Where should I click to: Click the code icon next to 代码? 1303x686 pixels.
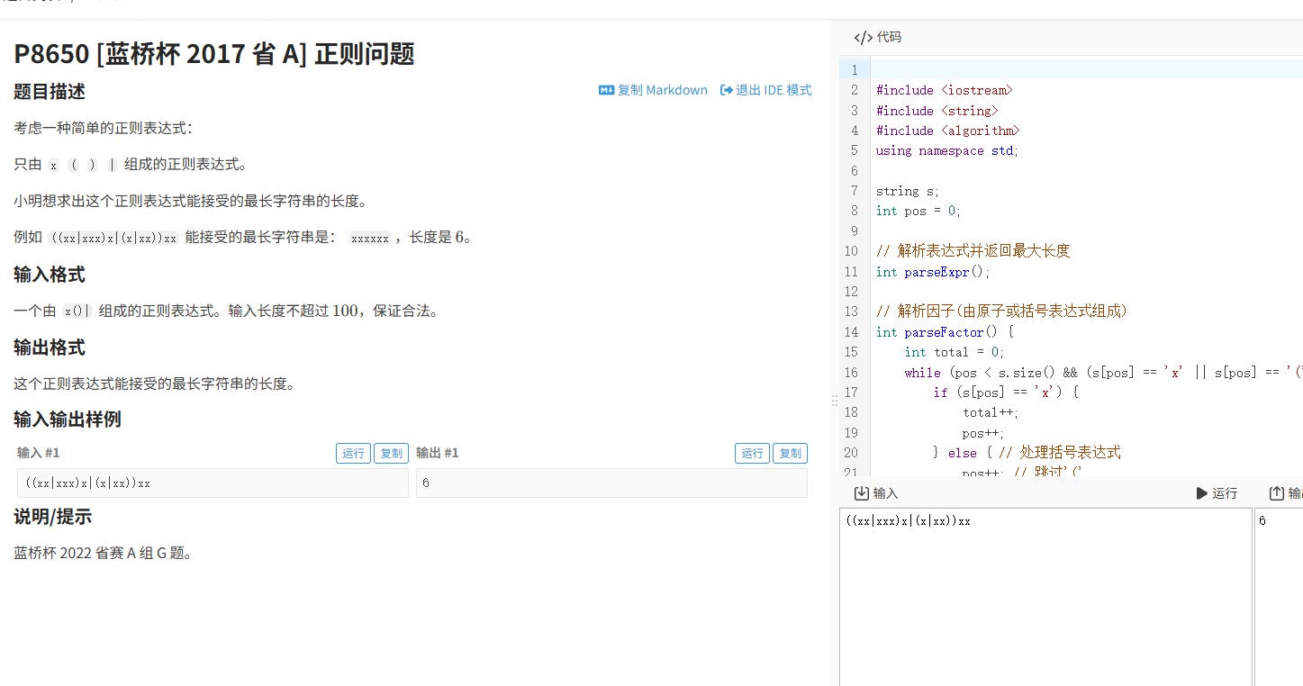click(863, 37)
